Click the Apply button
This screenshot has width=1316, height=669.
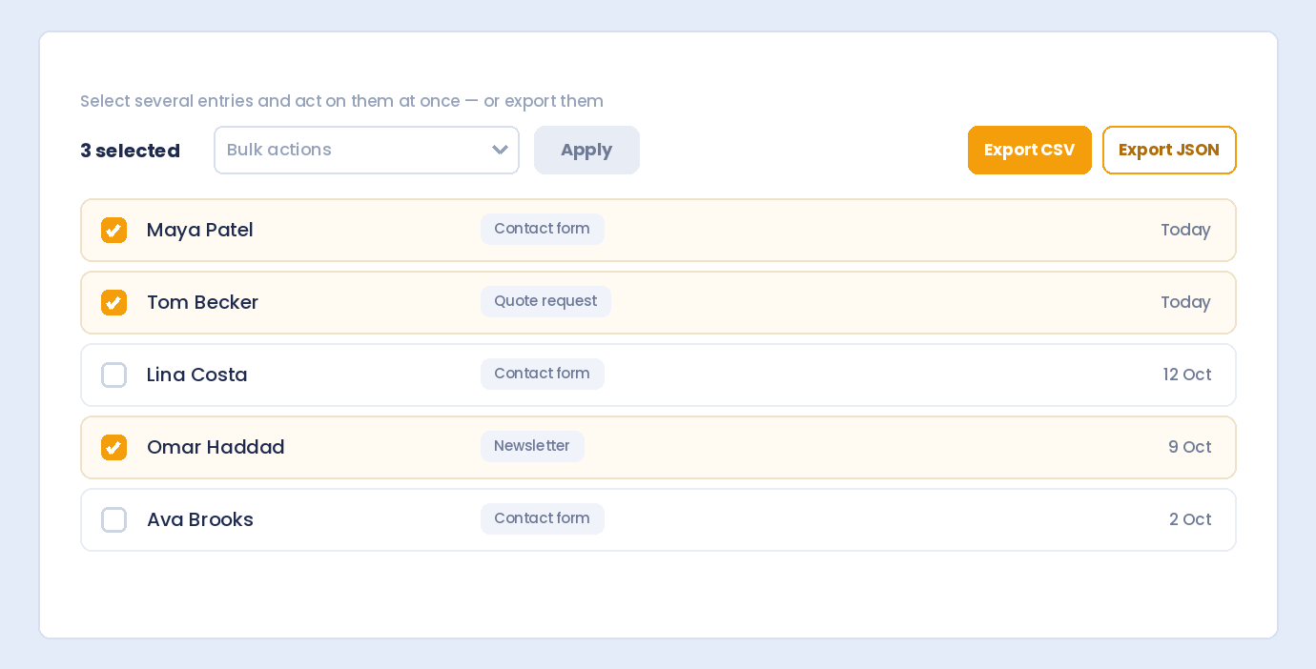coord(586,150)
